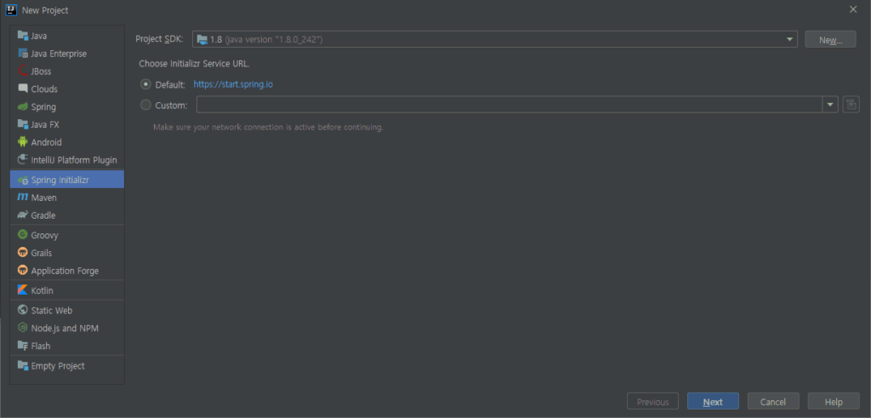
Task: Select the Android robot icon
Action: point(23,141)
